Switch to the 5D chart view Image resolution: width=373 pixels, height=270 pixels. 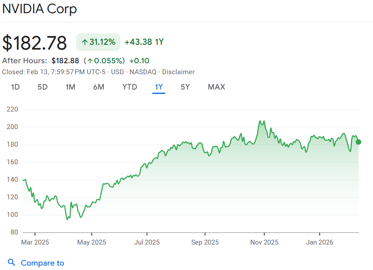click(x=42, y=87)
